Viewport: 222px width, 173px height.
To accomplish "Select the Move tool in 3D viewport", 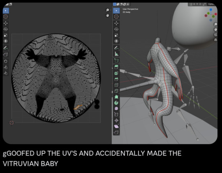I will (x=116, y=23).
